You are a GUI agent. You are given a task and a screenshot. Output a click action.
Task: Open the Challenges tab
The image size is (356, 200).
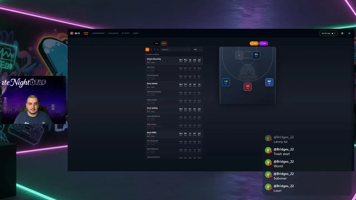point(113,33)
